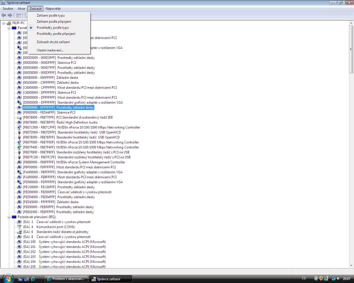354x283 pixels.
Task: Click the Komunikační port (COM1) icon
Action: click(19, 227)
